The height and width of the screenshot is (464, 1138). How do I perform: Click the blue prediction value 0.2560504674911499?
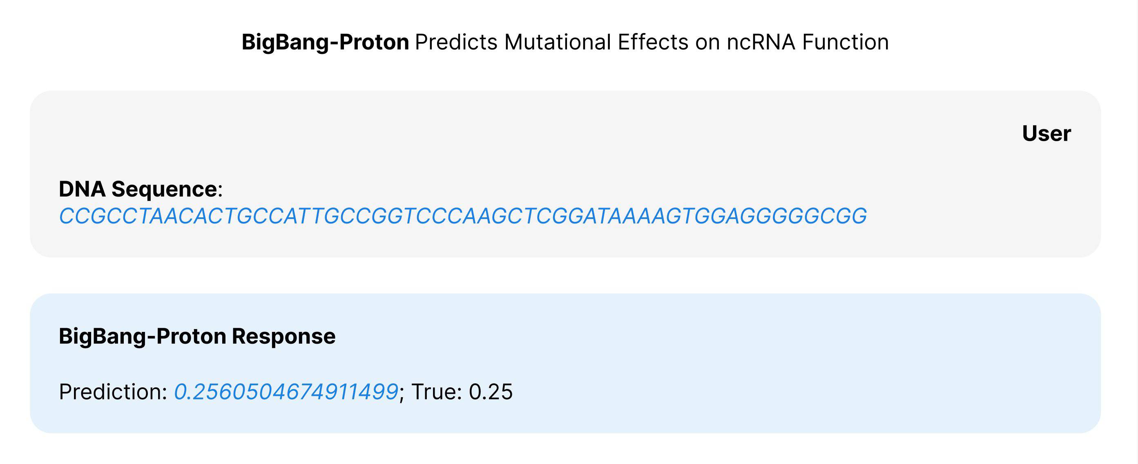click(286, 392)
